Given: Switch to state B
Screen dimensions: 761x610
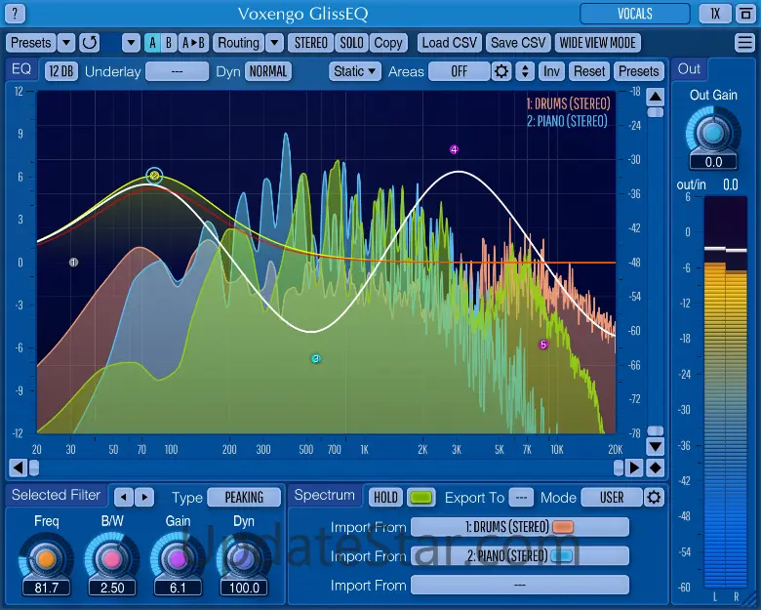Looking at the screenshot, I should [x=169, y=43].
